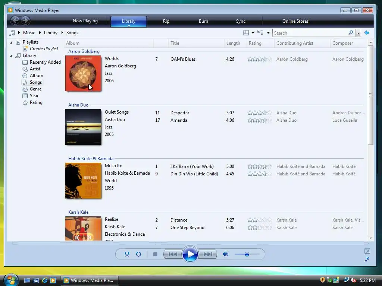The width and height of the screenshot is (382, 286).
Task: Skip to the next track
Action: [207, 254]
